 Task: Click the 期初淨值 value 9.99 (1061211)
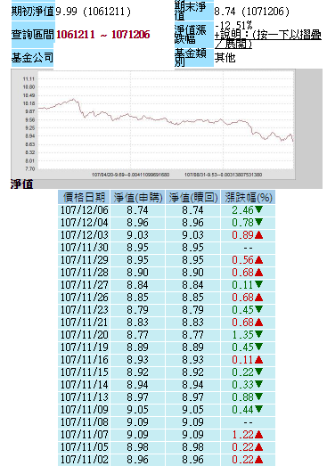[x=94, y=12]
